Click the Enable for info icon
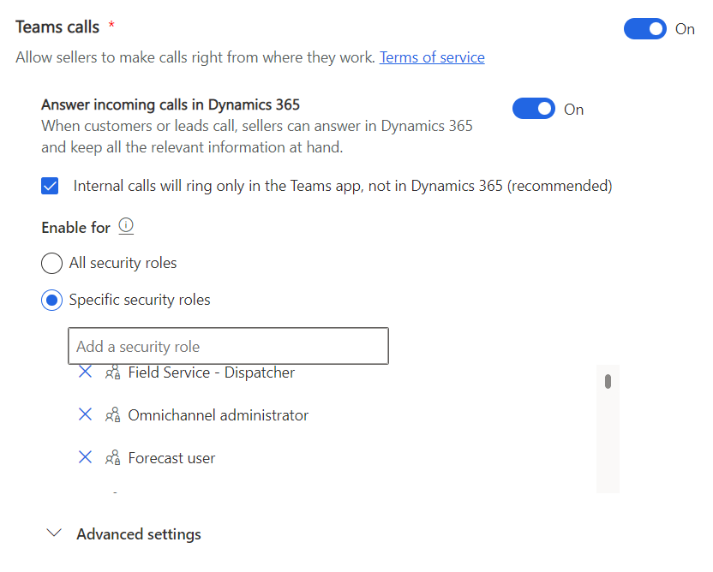The image size is (713, 572). point(126,227)
